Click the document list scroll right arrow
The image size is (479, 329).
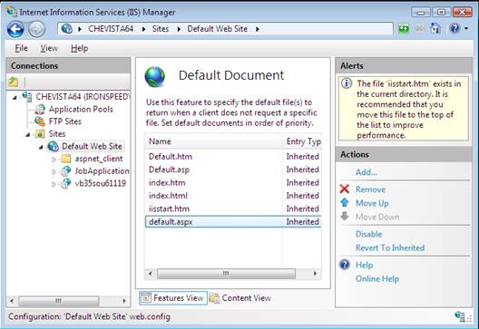coord(315,274)
